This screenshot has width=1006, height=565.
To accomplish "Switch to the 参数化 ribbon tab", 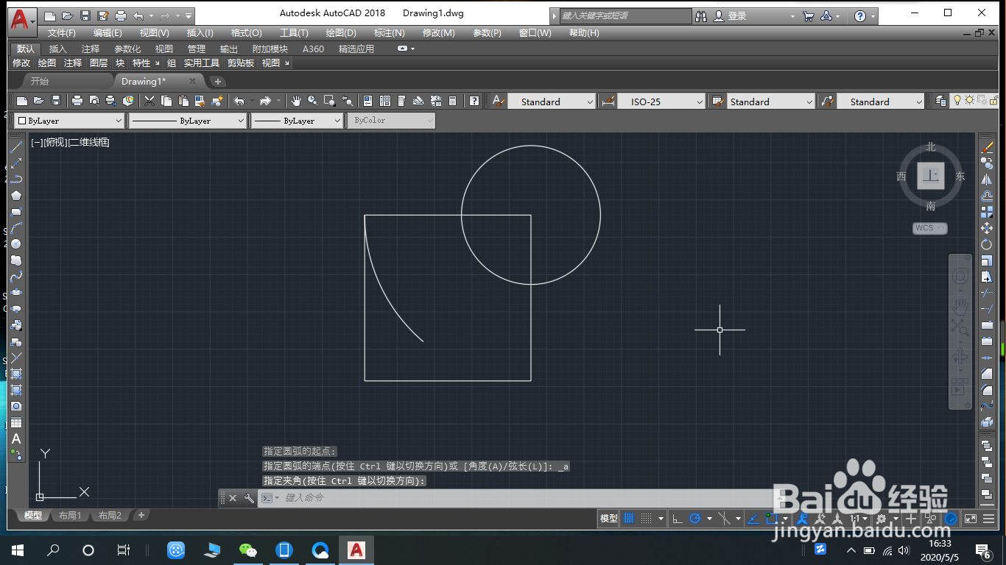I will pos(127,49).
